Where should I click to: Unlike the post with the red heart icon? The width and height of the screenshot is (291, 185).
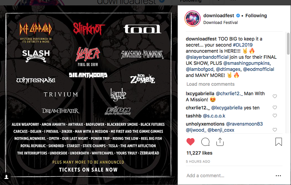(191, 142)
